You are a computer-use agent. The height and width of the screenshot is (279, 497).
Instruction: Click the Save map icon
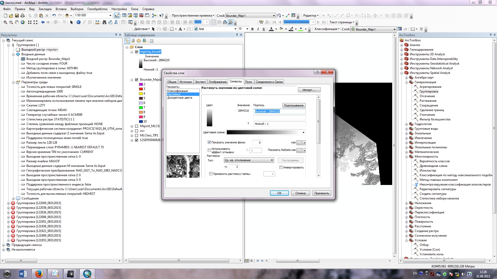click(x=17, y=16)
